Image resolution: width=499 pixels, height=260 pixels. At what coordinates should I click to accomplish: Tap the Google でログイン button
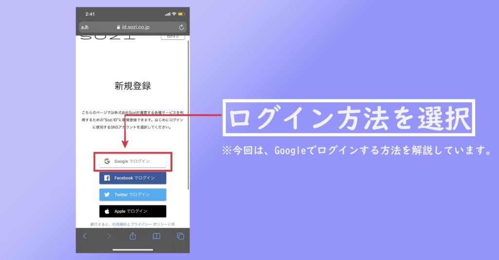tap(133, 161)
